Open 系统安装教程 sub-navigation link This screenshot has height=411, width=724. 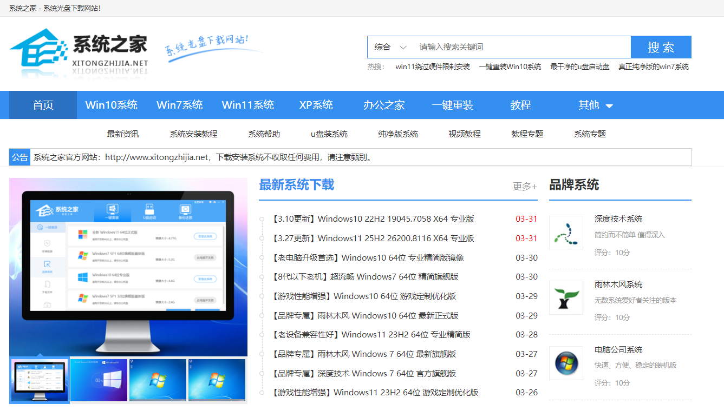click(x=193, y=134)
